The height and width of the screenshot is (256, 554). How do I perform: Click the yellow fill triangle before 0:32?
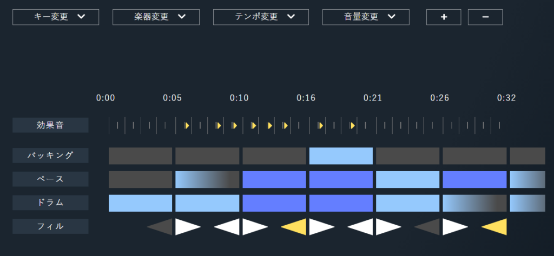pyautogui.click(x=496, y=227)
